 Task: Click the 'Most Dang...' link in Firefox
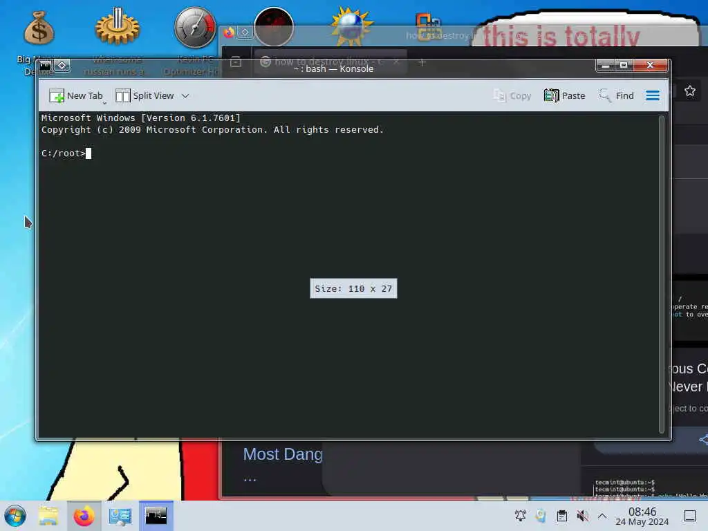click(x=283, y=454)
